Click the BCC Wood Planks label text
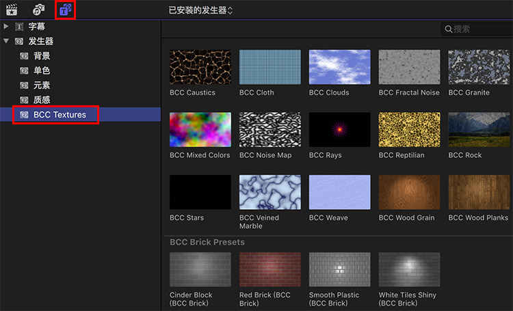The width and height of the screenshot is (513, 311). 478,217
